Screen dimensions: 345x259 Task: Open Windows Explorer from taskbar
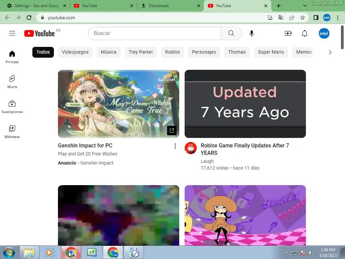click(29, 252)
